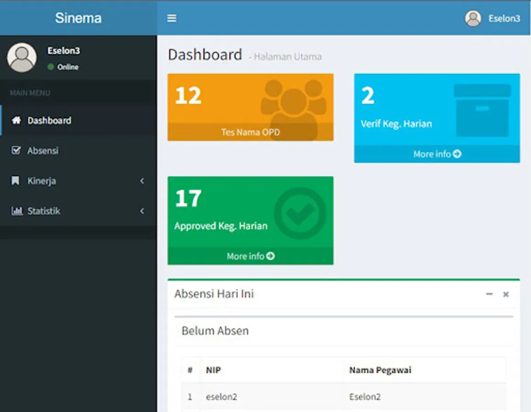Click the top-right user avatar
The height and width of the screenshot is (412, 531).
(473, 18)
